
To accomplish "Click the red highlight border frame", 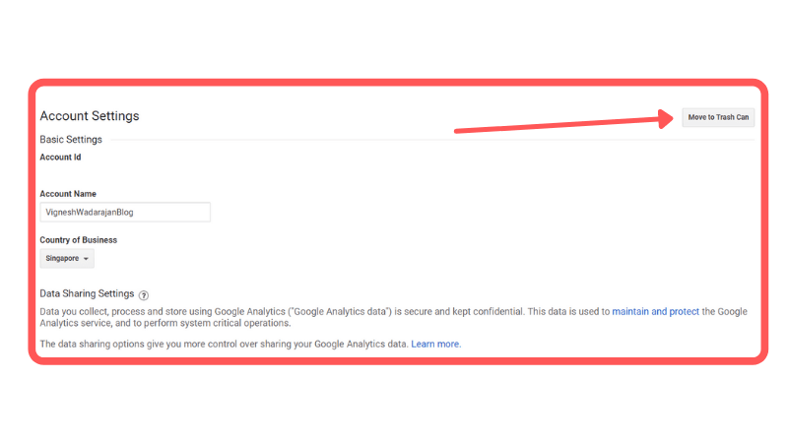I will tap(398, 83).
